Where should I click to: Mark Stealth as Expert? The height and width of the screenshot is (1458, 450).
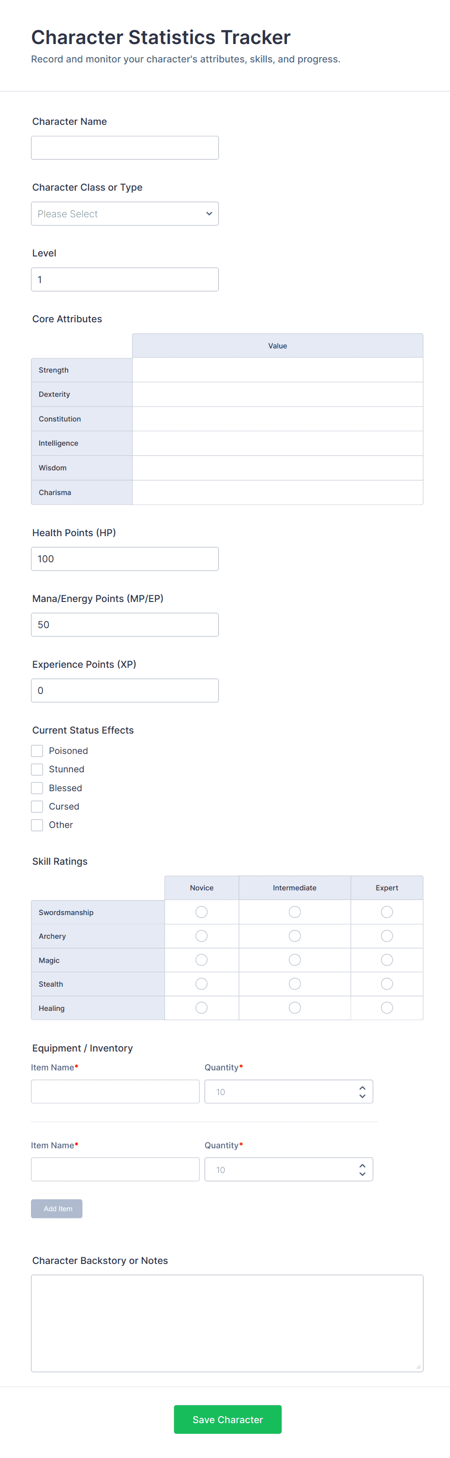(387, 984)
